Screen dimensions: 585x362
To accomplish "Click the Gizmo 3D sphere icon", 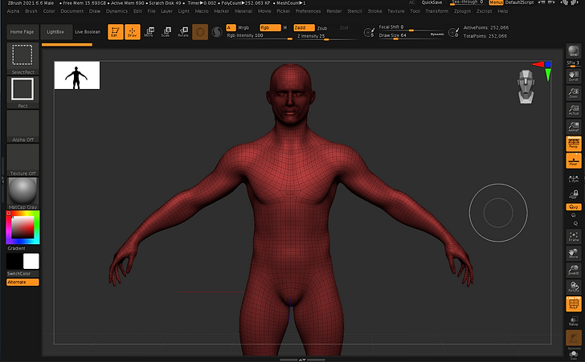I will (200, 32).
